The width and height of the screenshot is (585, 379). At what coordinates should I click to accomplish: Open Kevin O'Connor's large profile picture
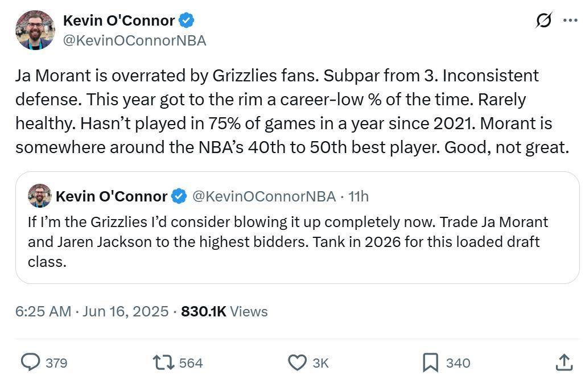coord(35,30)
